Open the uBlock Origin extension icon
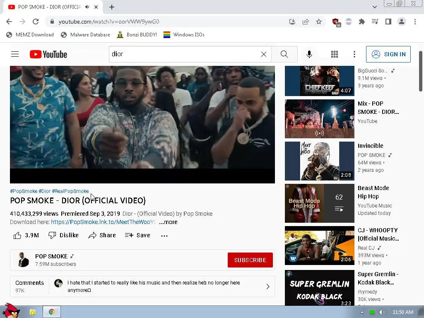 click(x=336, y=22)
